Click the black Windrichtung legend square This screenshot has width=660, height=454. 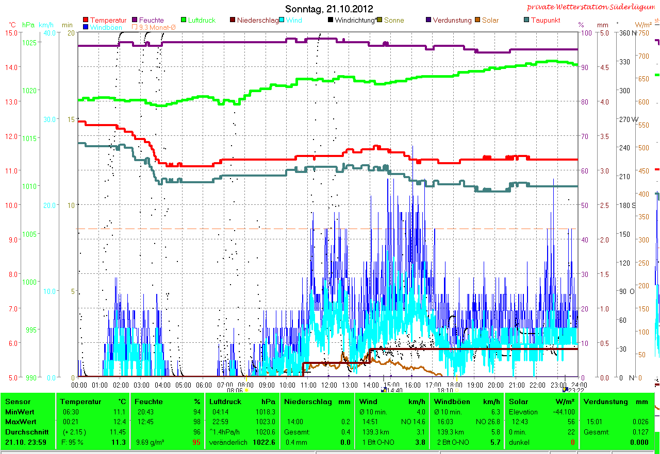pos(330,20)
